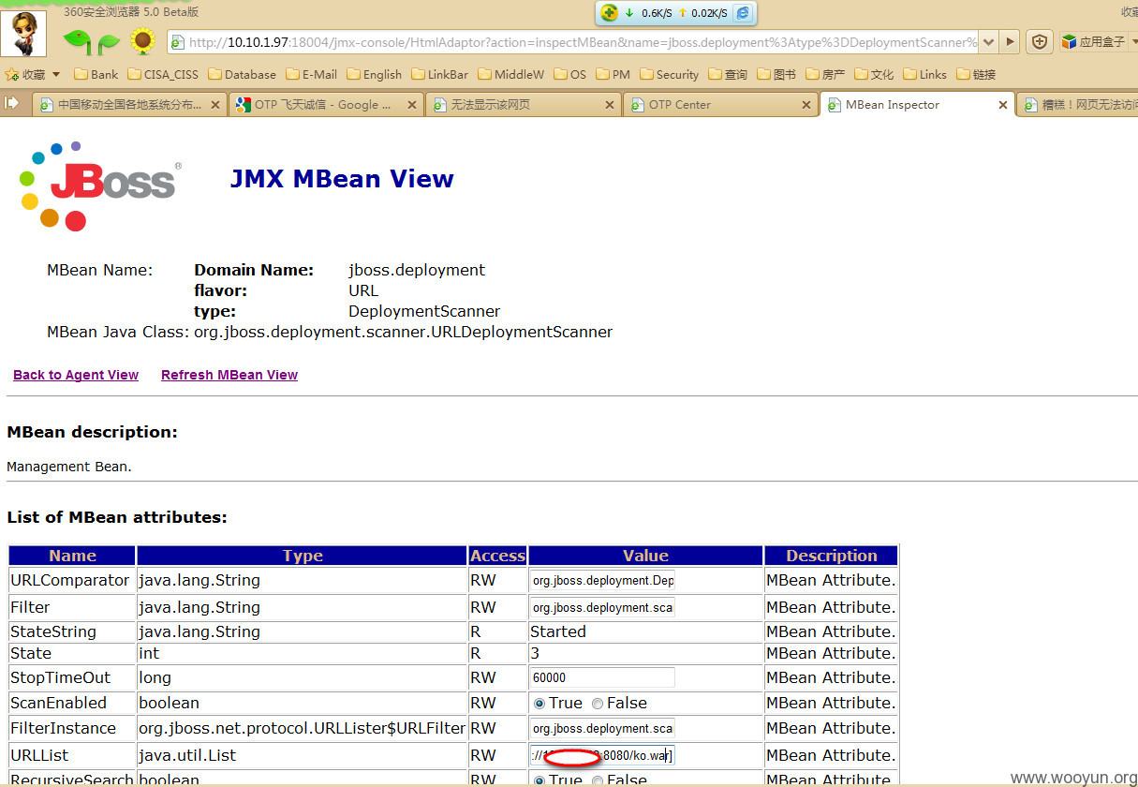
Task: Click the StopTimeOut value field containing 60000
Action: click(602, 677)
